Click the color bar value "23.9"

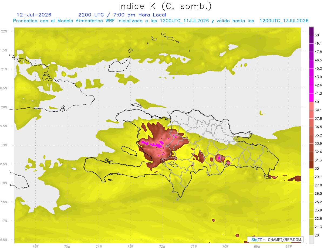[x=318, y=210]
